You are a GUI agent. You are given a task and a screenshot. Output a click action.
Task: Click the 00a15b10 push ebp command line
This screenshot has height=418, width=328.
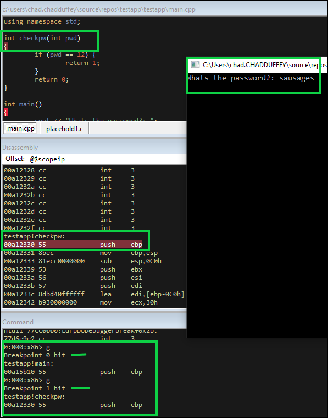pos(73,372)
